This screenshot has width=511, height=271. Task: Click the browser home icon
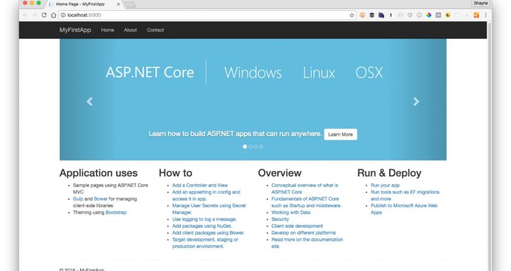[54, 15]
